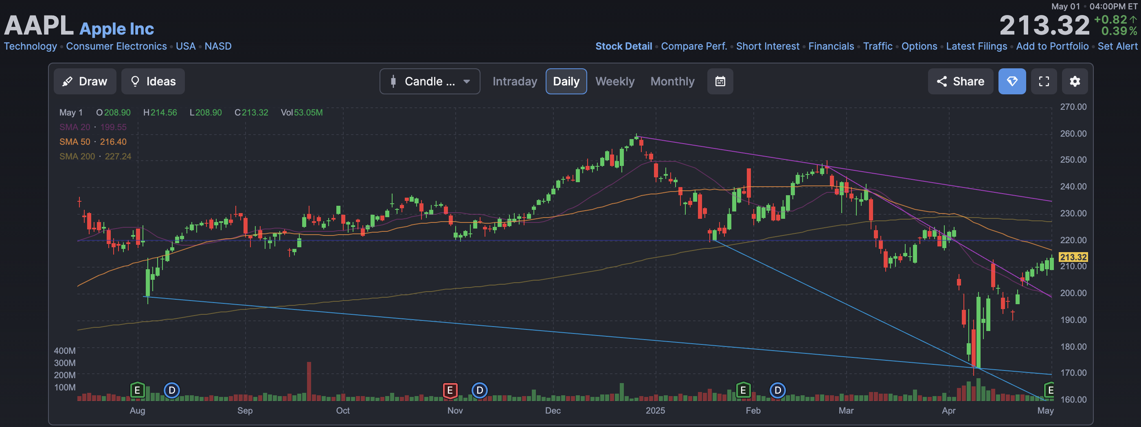Viewport: 1141px width, 427px height.
Task: Enter fullscreen chart mode
Action: tap(1044, 81)
